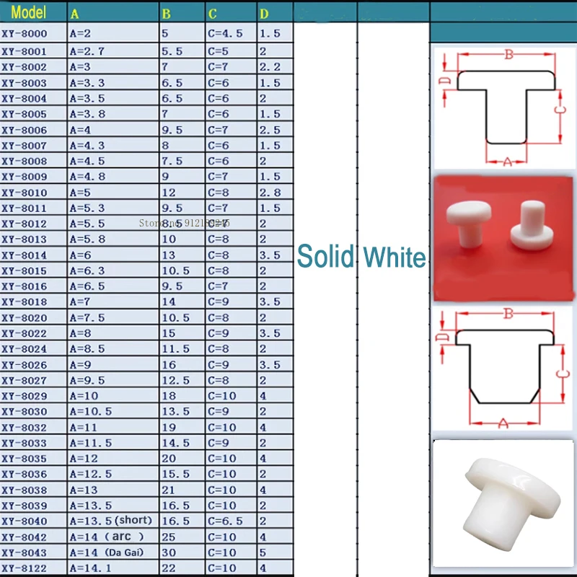
Task: Click B value "25" in XY-8042 row
Action: pos(169,537)
